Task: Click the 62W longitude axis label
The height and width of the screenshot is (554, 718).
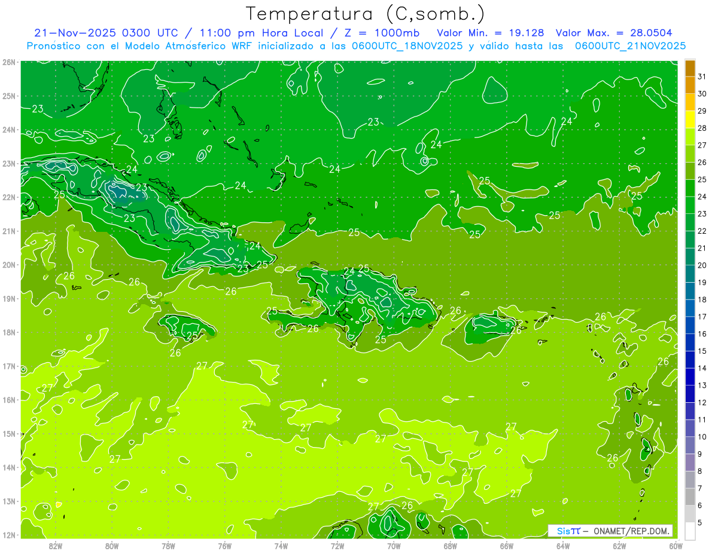Action: (619, 545)
